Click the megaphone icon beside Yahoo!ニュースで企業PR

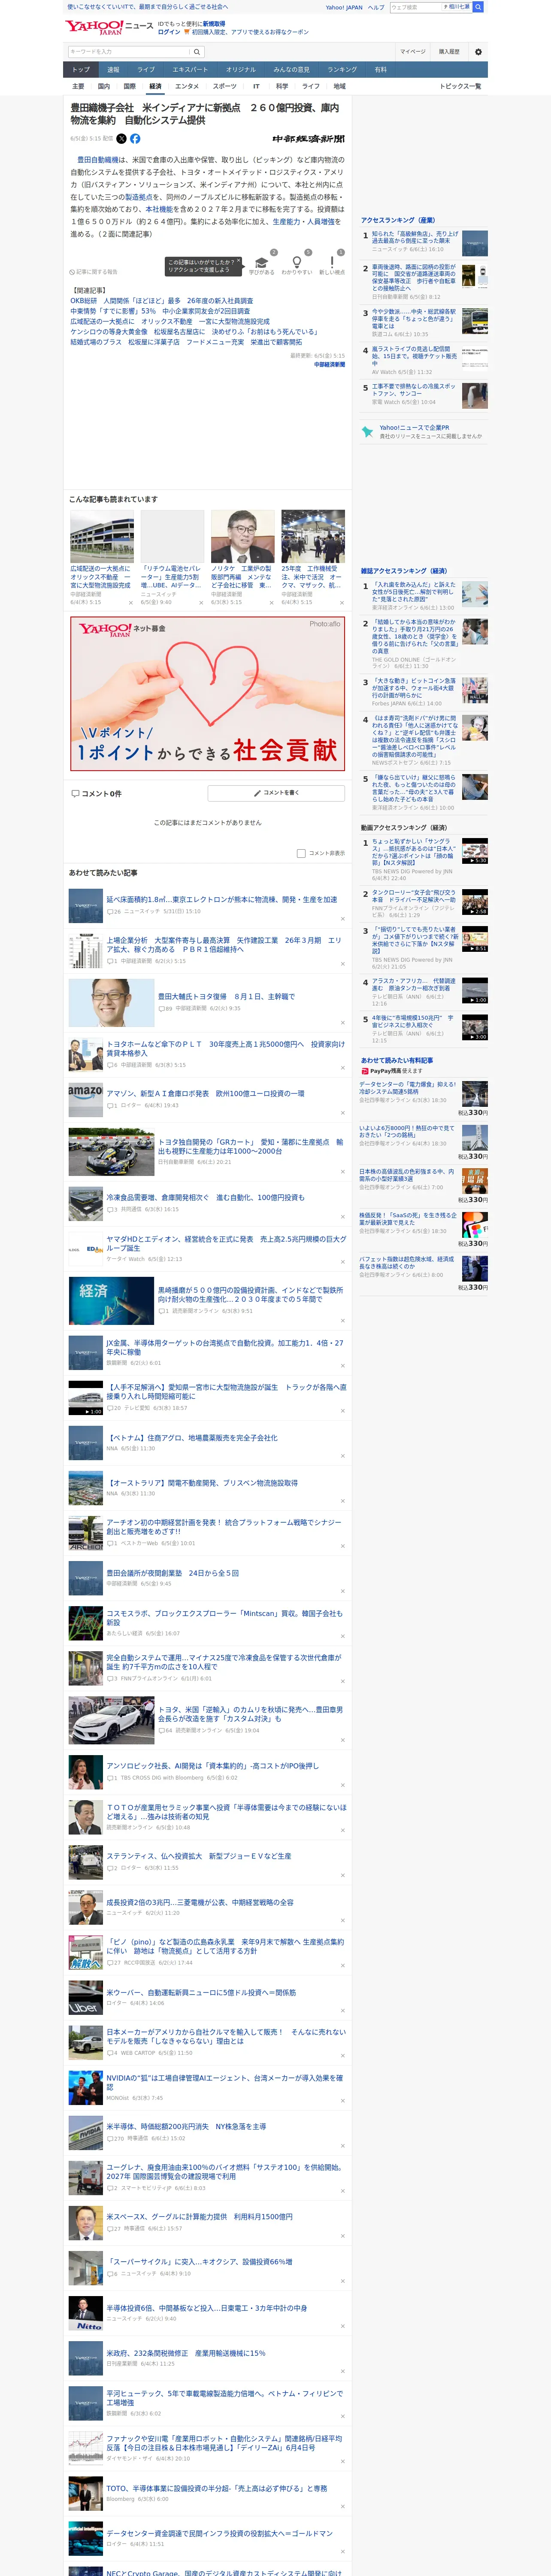367,432
